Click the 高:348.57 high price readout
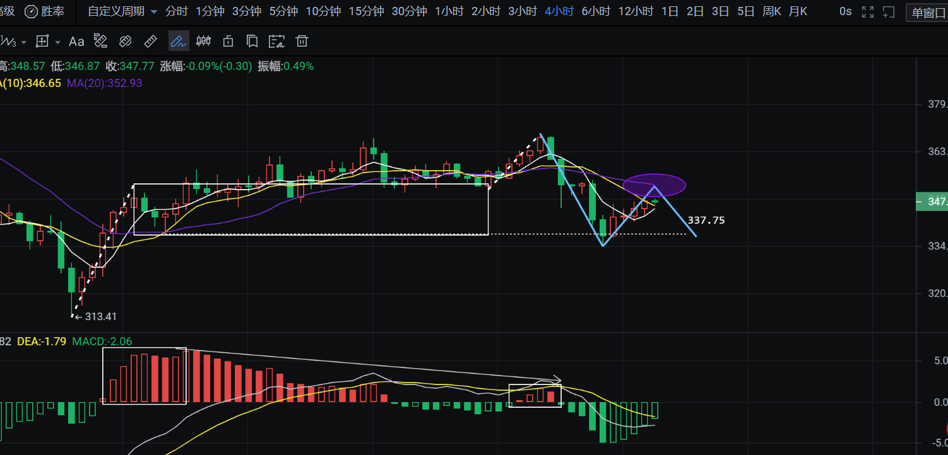The height and width of the screenshot is (455, 948). [23, 66]
